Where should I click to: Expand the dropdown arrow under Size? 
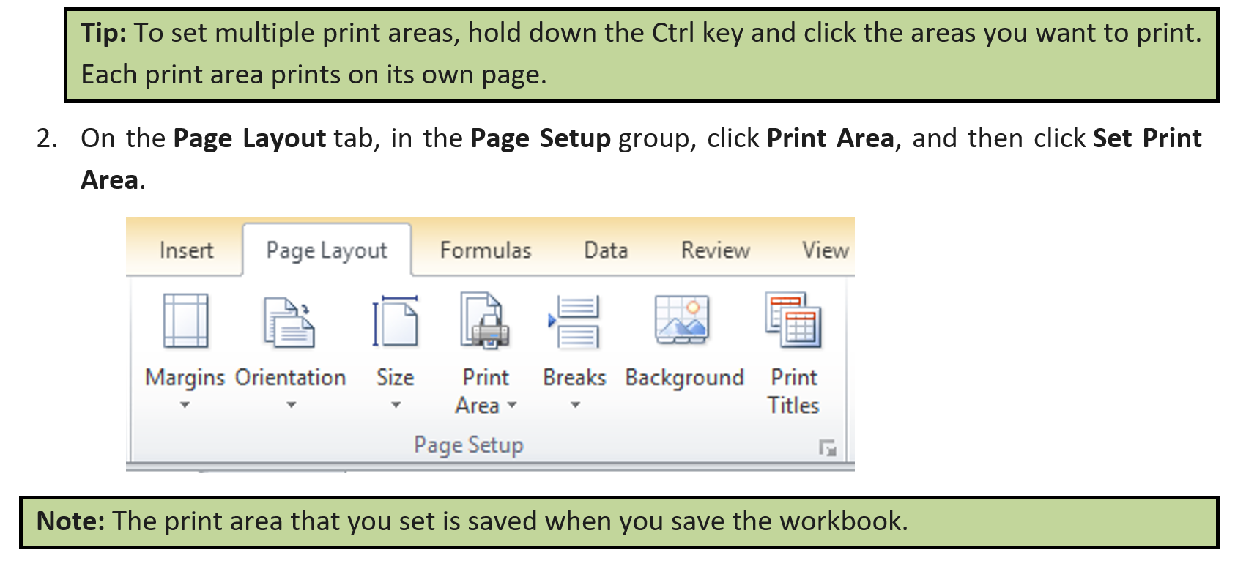[x=396, y=405]
